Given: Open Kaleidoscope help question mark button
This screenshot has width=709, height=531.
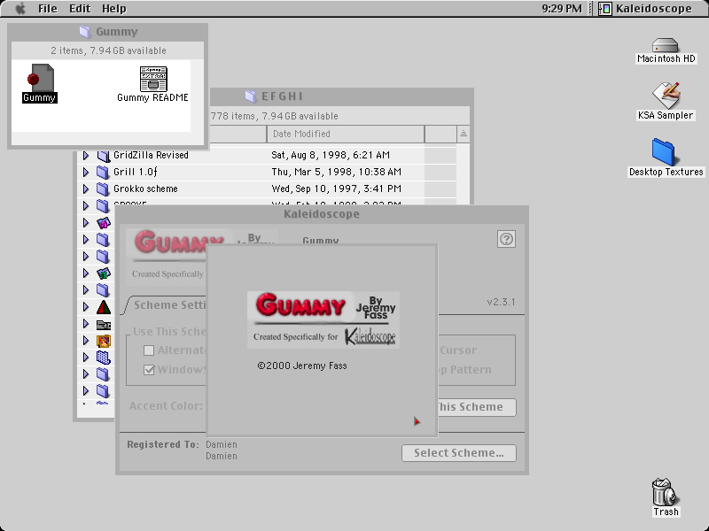Looking at the screenshot, I should pyautogui.click(x=506, y=239).
